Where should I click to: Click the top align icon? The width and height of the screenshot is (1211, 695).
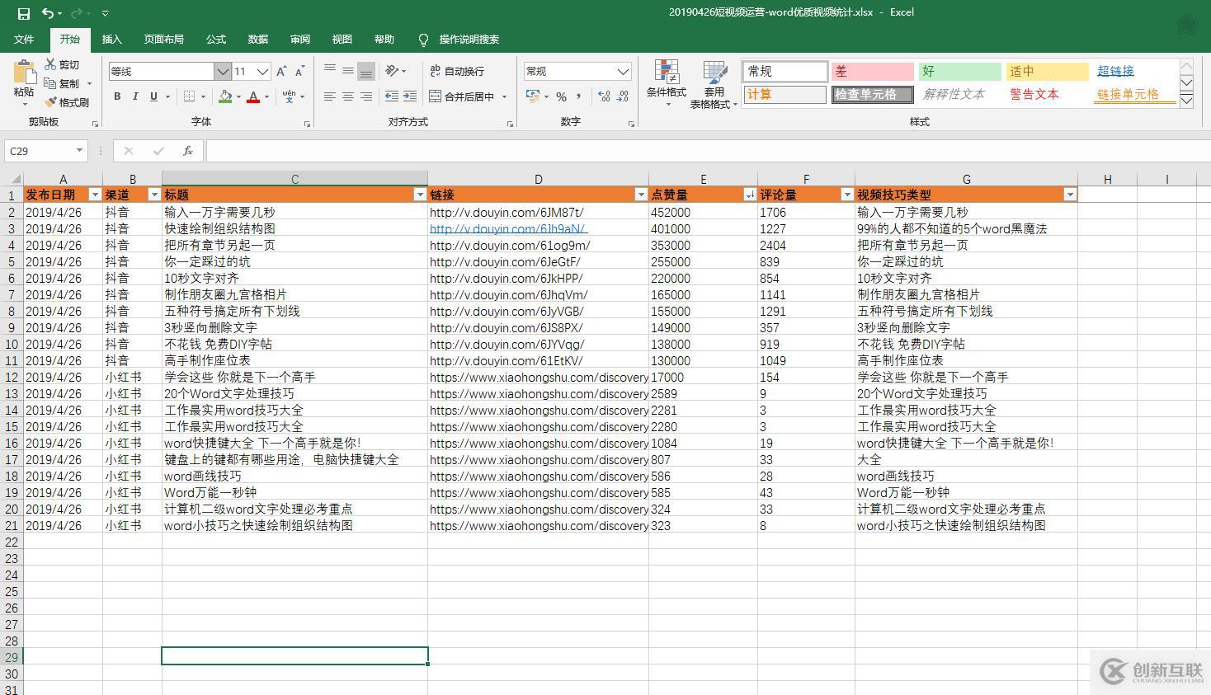click(330, 71)
